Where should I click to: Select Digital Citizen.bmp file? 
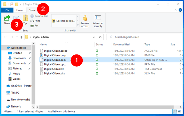point(55,55)
